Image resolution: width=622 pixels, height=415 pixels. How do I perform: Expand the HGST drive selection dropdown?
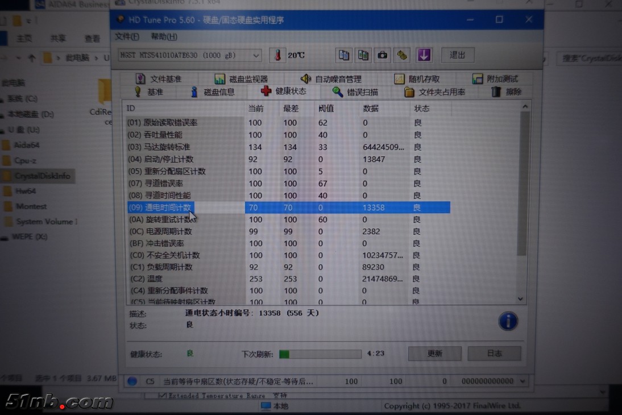256,55
